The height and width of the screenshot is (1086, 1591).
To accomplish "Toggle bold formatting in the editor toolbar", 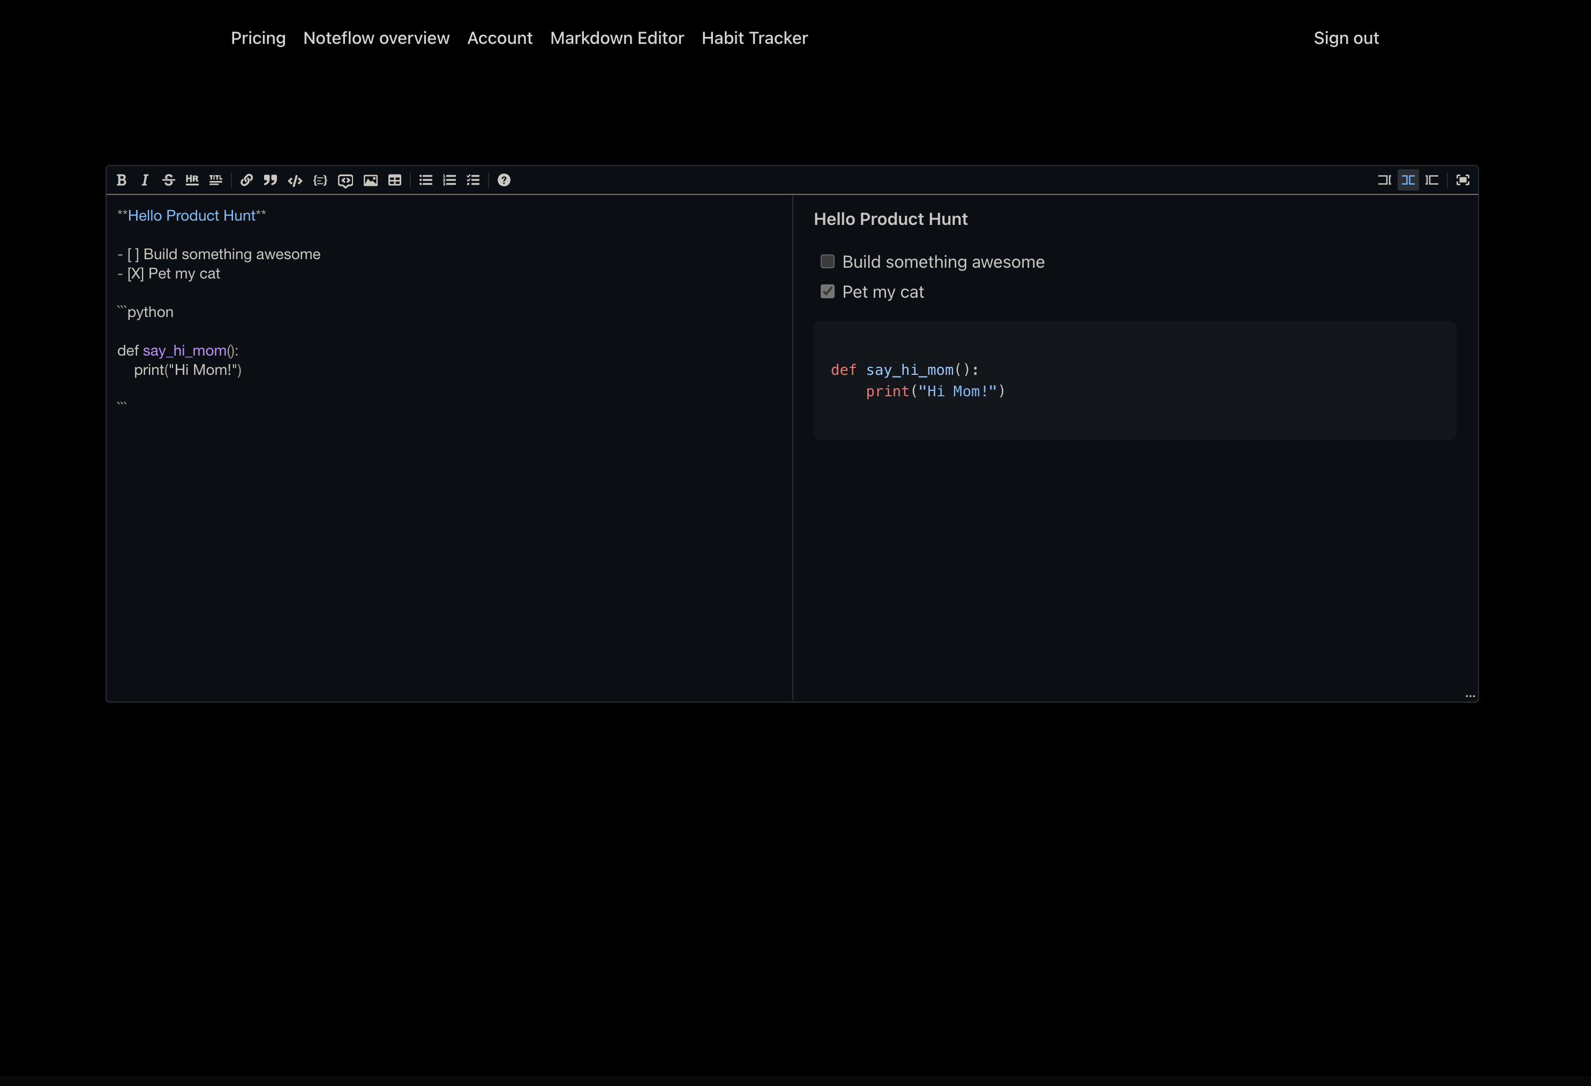I will [x=121, y=180].
